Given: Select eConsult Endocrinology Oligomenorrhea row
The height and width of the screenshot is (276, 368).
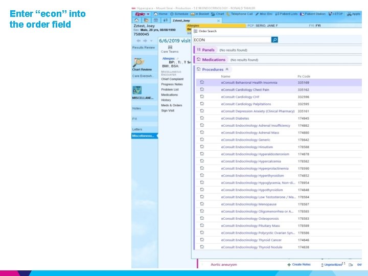Looking at the screenshot, I should coord(279,211).
